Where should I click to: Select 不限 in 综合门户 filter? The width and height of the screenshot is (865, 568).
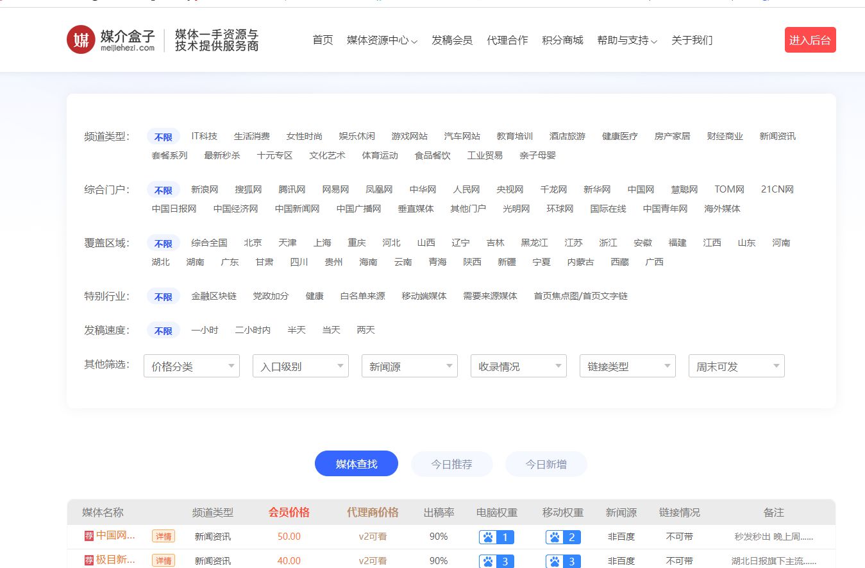(x=163, y=190)
